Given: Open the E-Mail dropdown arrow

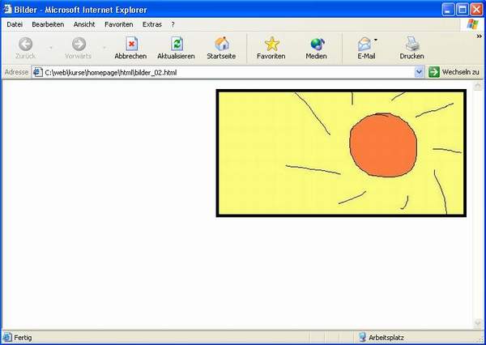Looking at the screenshot, I should click(376, 40).
